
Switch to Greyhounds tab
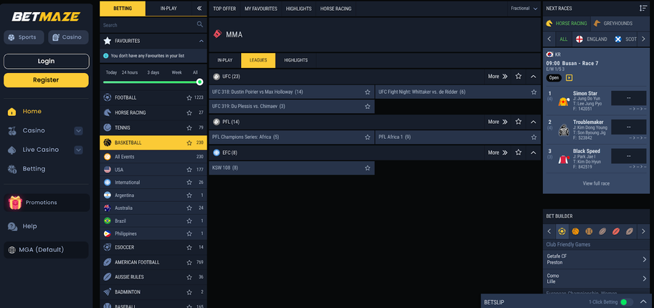[614, 24]
